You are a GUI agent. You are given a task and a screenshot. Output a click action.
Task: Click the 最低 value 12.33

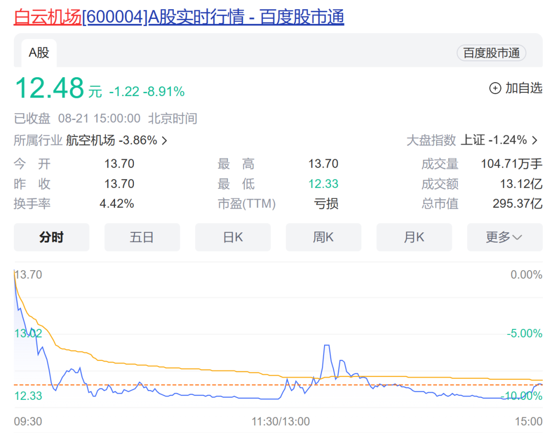[323, 184]
